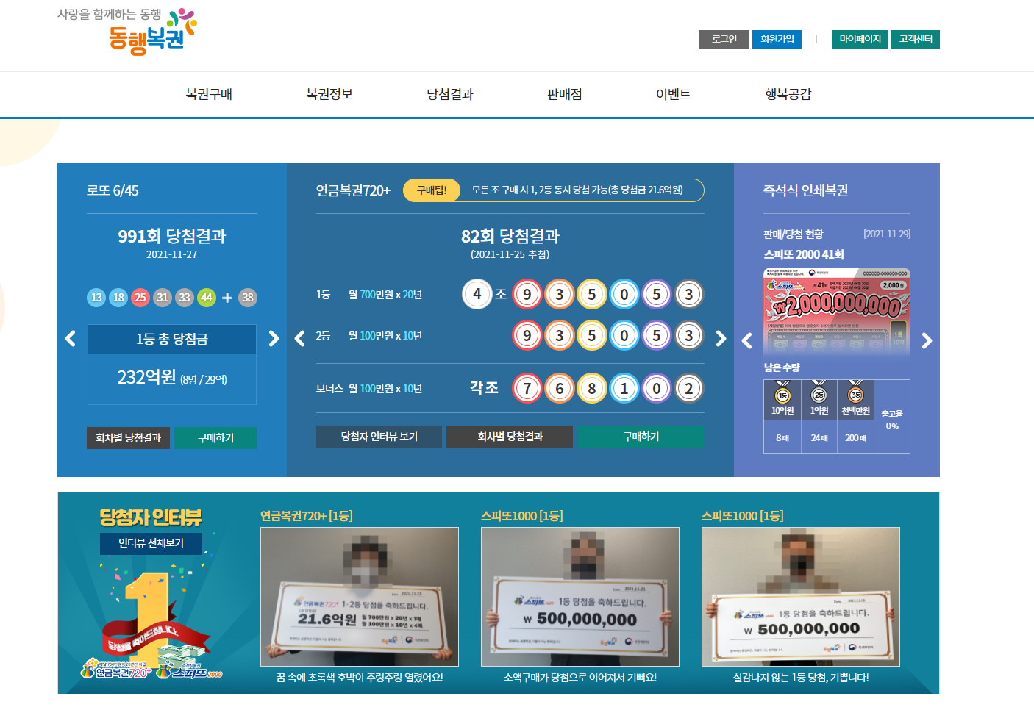1034x710 pixels.
Task: Click the 로그인 button
Action: pyautogui.click(x=724, y=39)
